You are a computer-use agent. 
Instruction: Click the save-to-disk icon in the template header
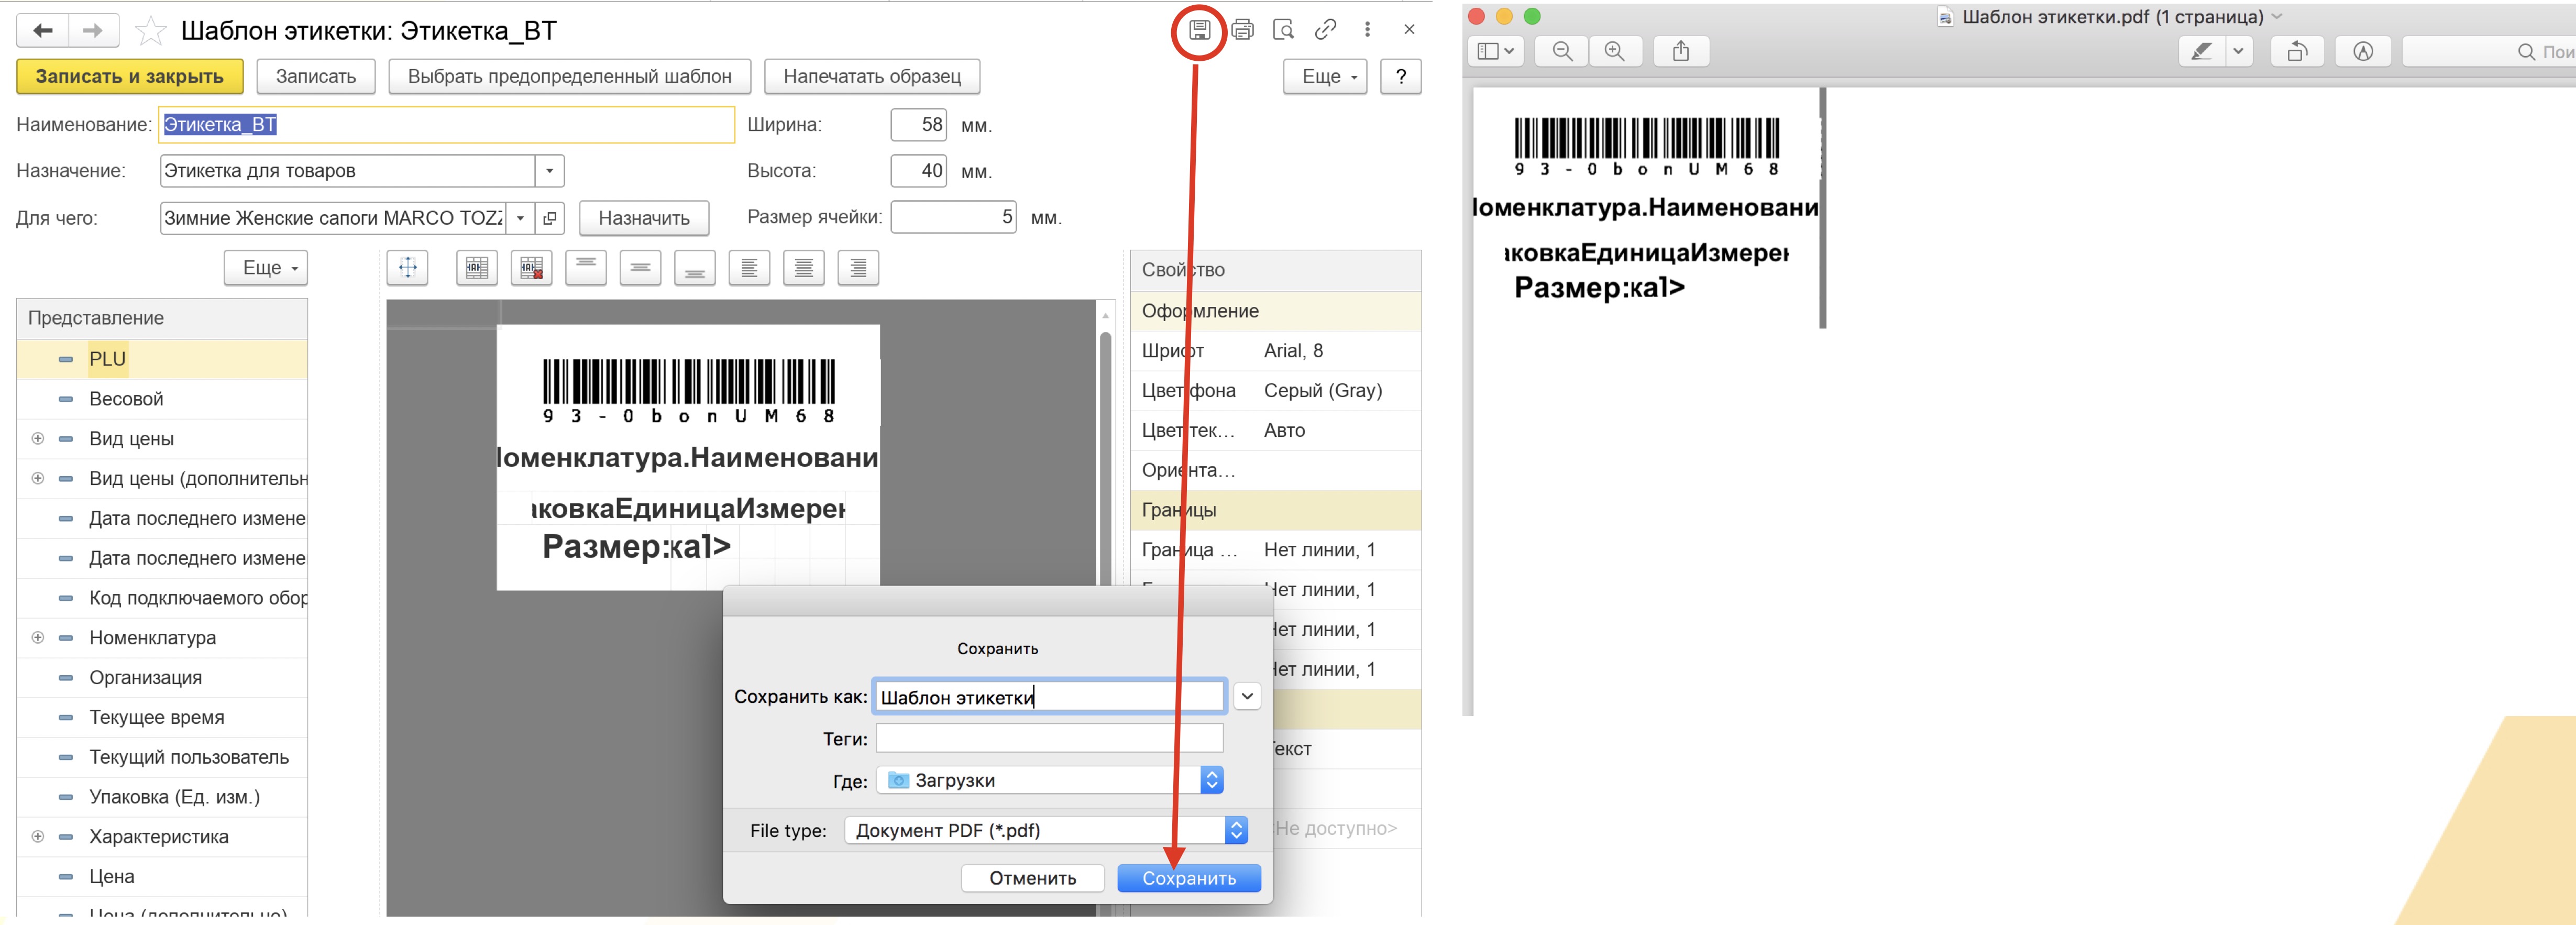[x=1199, y=30]
